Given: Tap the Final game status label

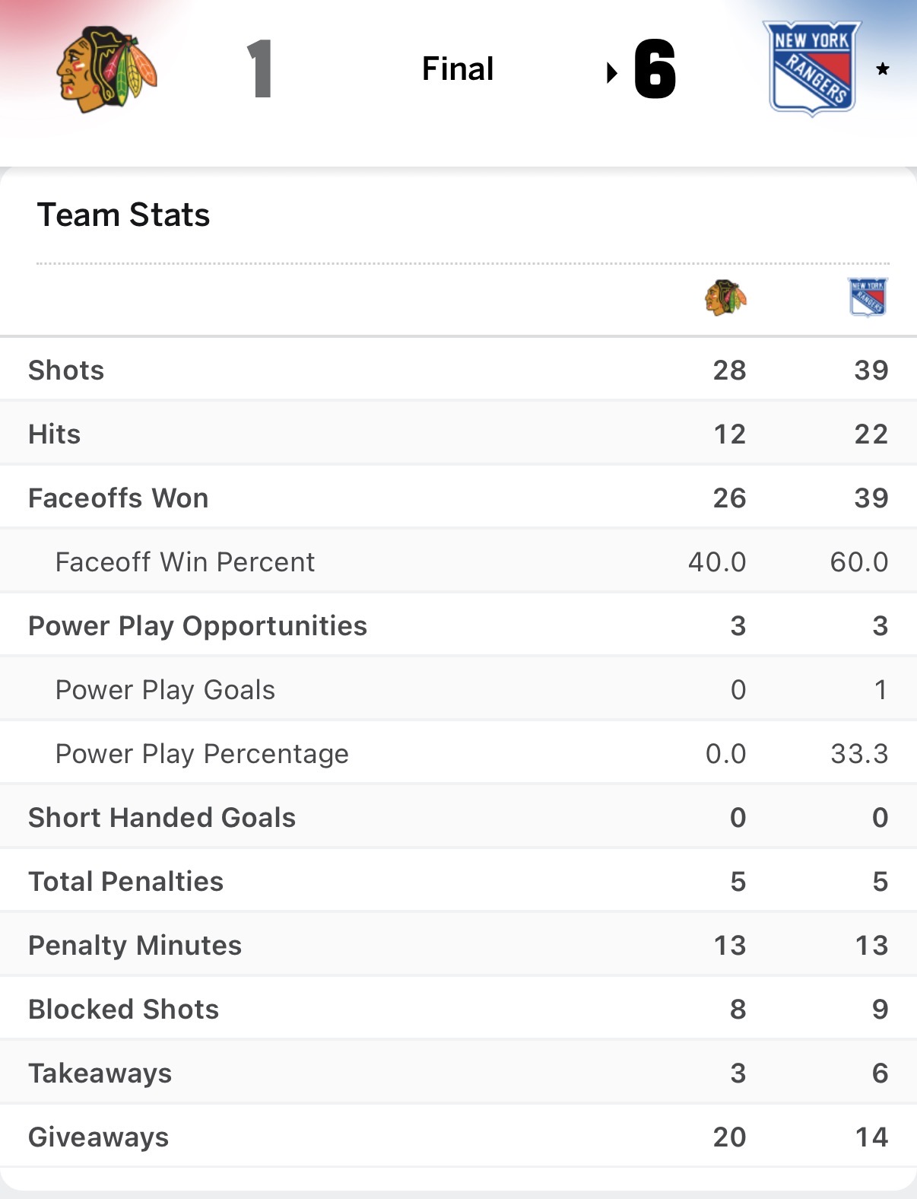Looking at the screenshot, I should (x=458, y=69).
